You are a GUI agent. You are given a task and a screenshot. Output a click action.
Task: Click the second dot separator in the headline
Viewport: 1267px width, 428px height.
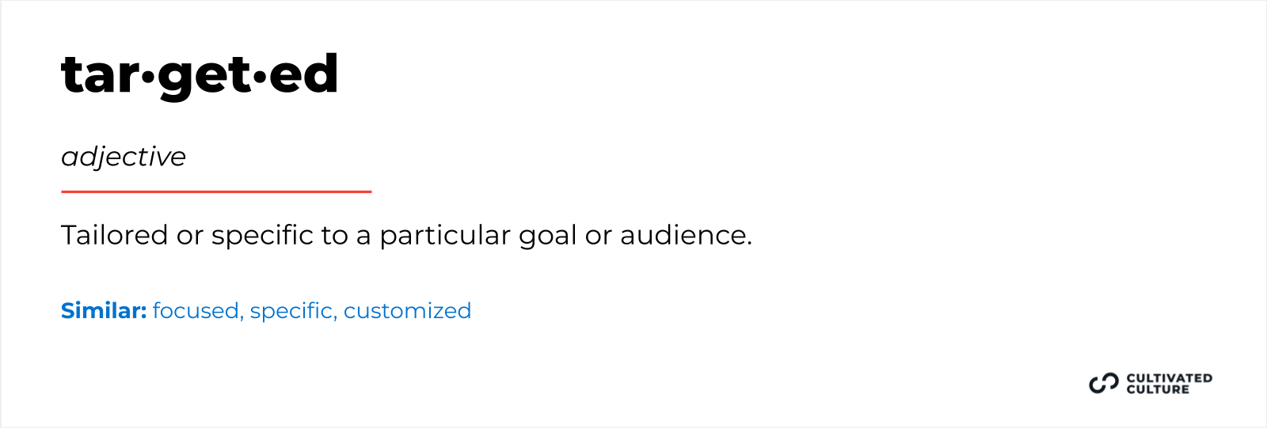click(x=260, y=77)
